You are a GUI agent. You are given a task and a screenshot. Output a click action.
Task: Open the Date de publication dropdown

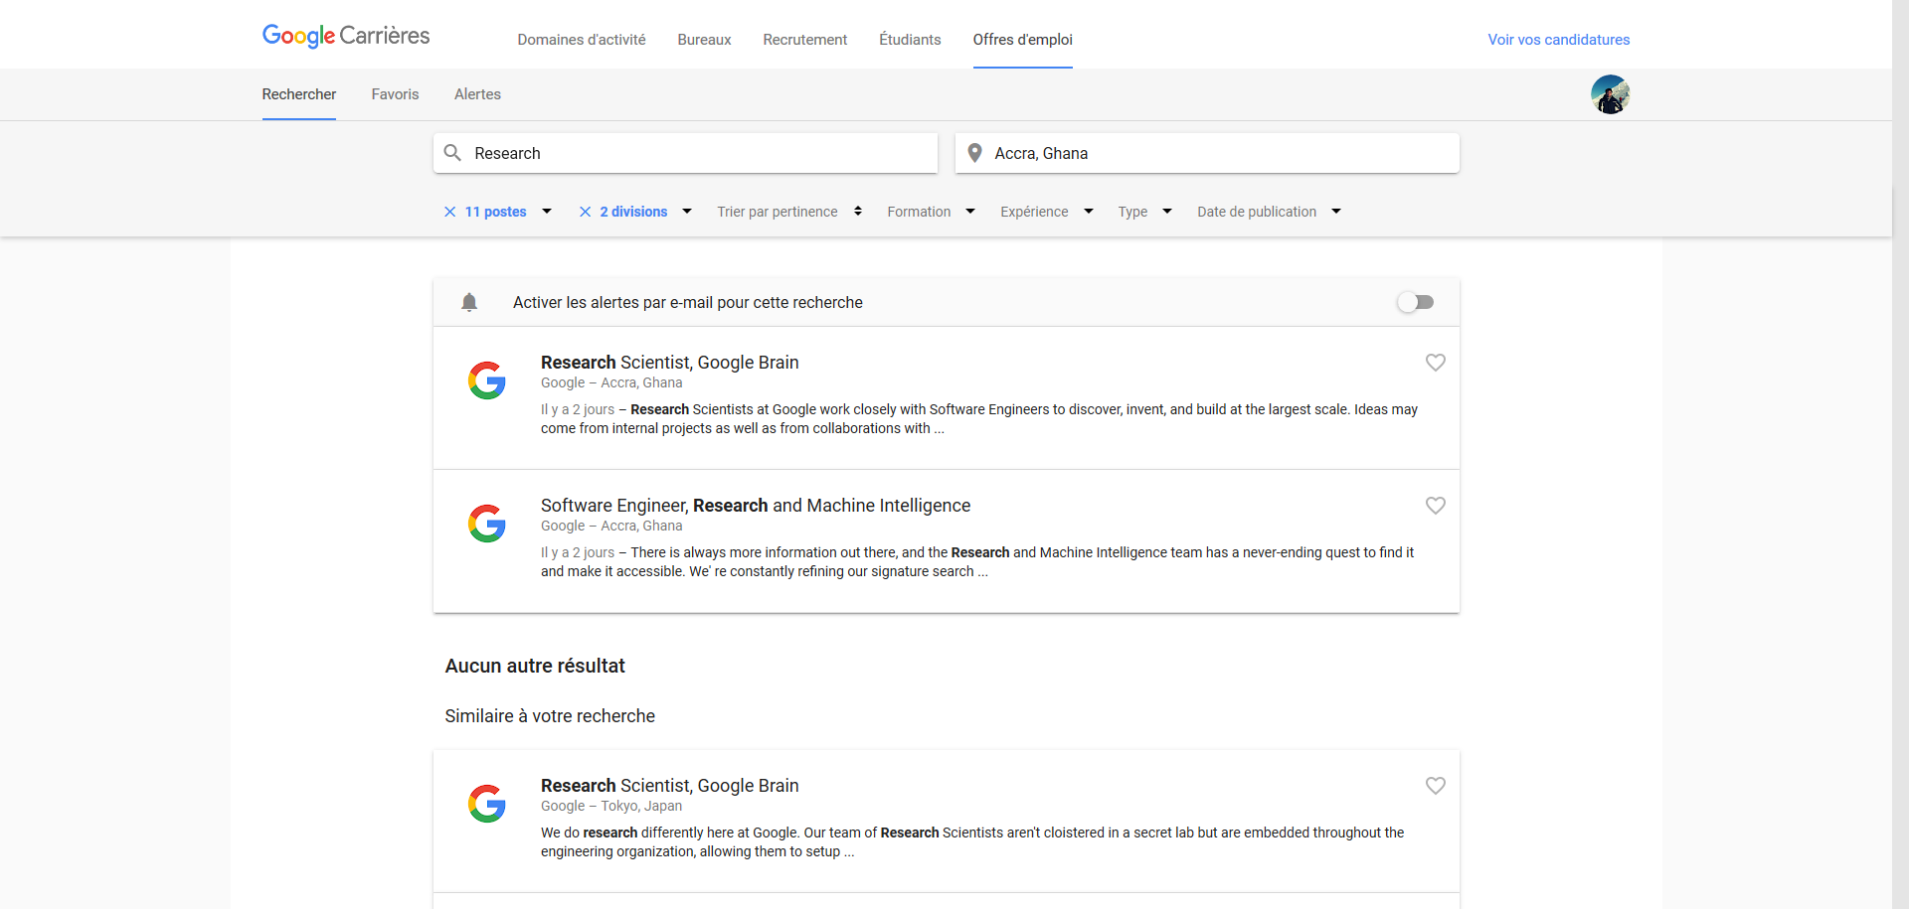(x=1269, y=212)
